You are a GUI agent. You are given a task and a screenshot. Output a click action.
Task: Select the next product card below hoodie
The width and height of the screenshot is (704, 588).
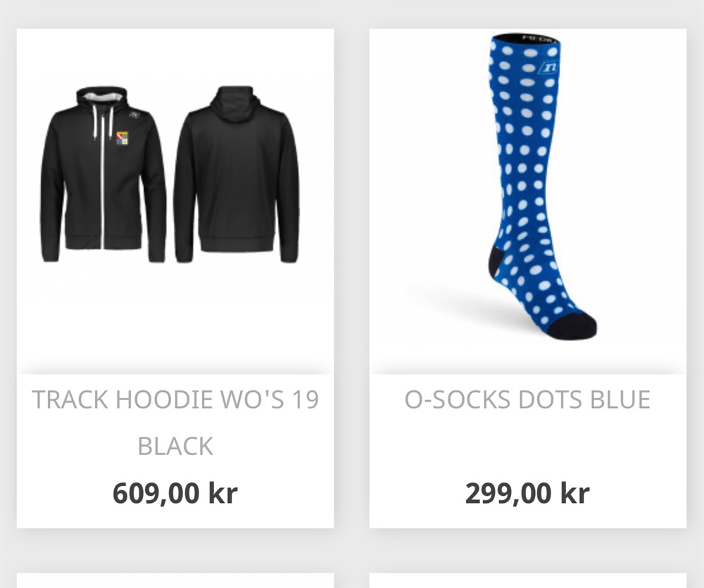coord(175,580)
